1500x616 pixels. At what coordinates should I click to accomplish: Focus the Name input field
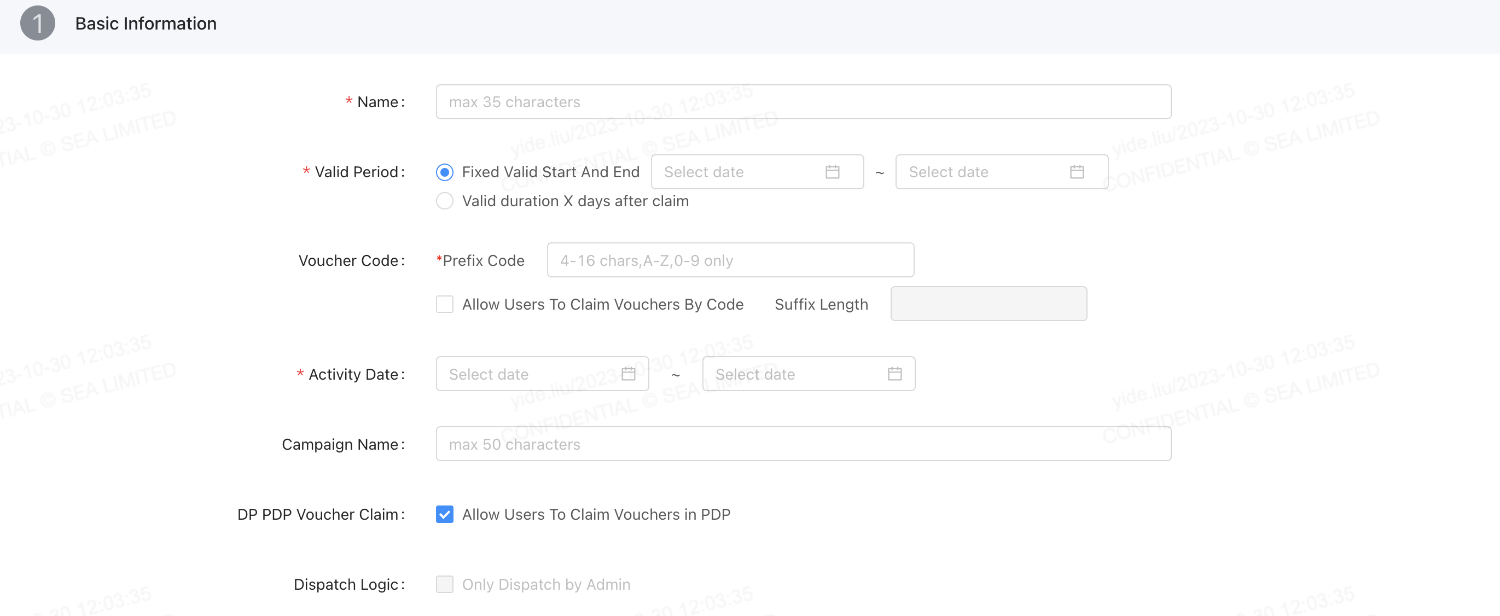click(x=803, y=102)
